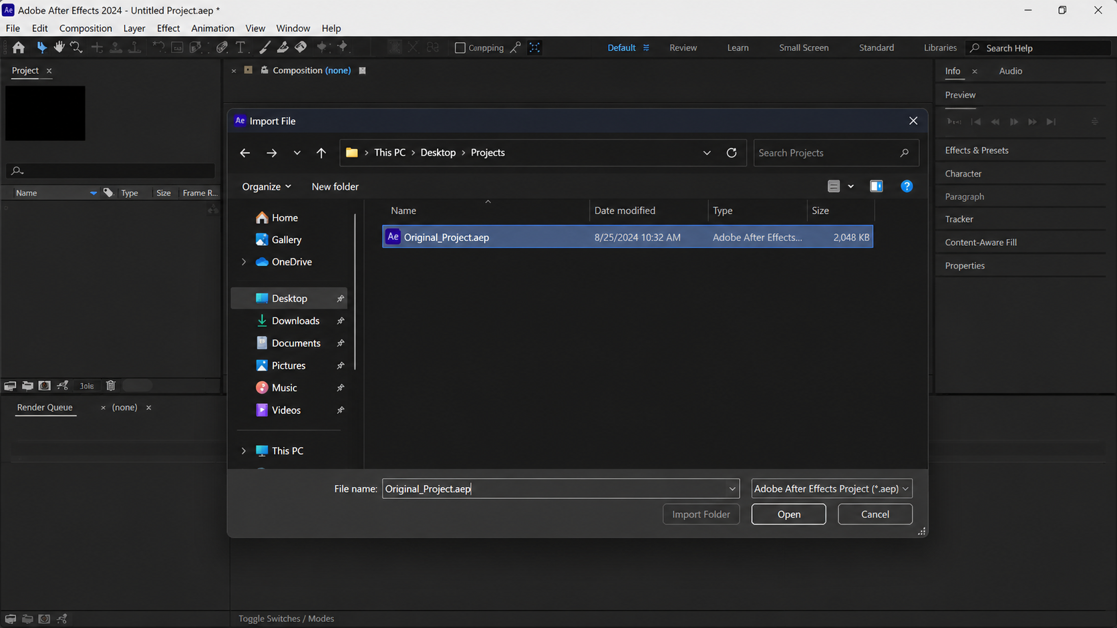Skip to last frame in Preview panel
This screenshot has width=1117, height=628.
pos(1051,122)
